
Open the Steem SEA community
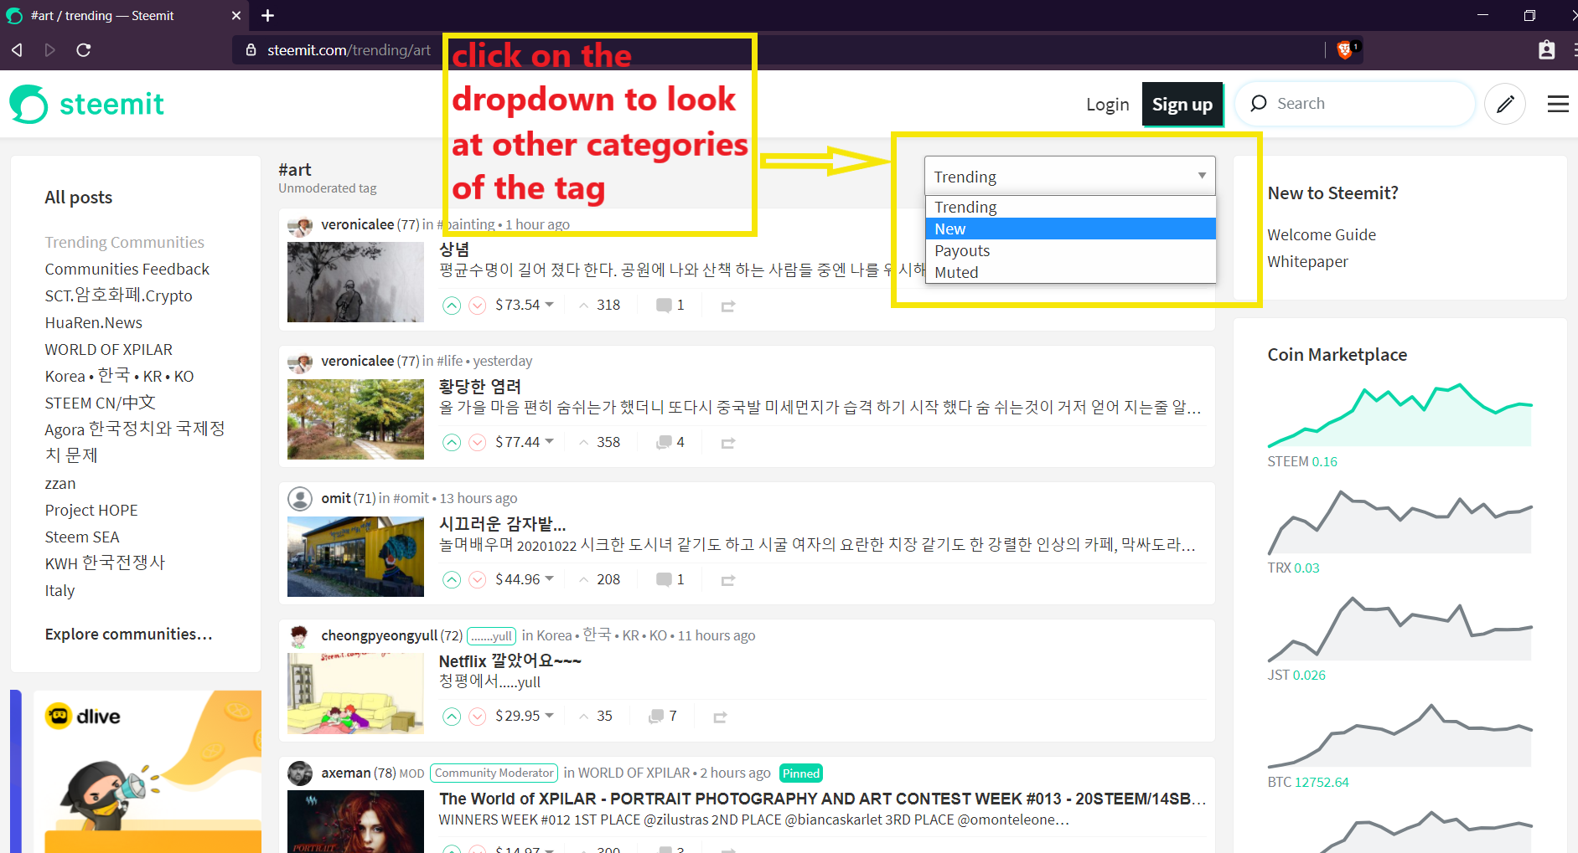tap(81, 537)
